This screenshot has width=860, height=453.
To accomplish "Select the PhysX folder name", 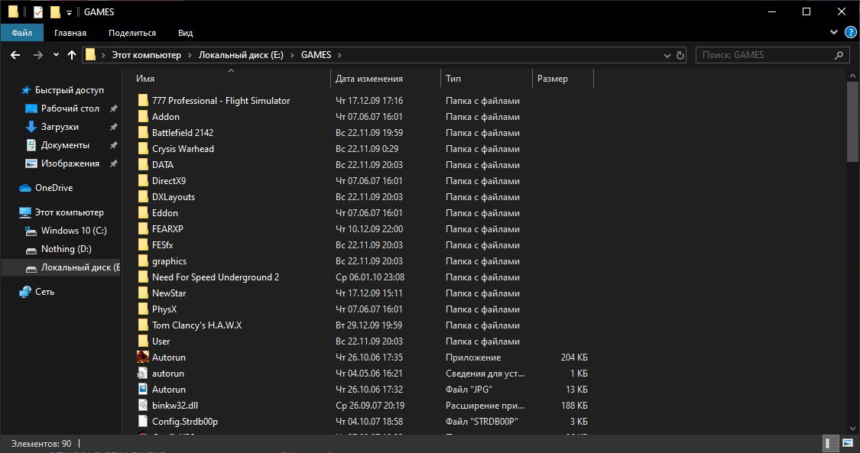I will click(164, 309).
